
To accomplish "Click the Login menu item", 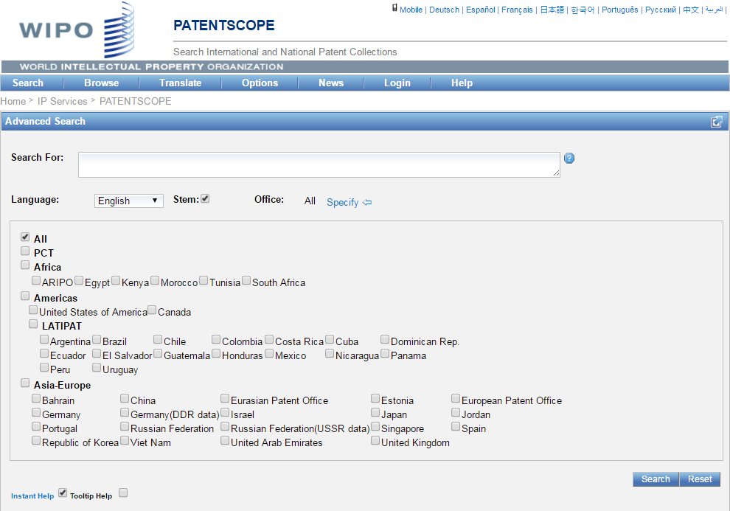I will tap(397, 83).
